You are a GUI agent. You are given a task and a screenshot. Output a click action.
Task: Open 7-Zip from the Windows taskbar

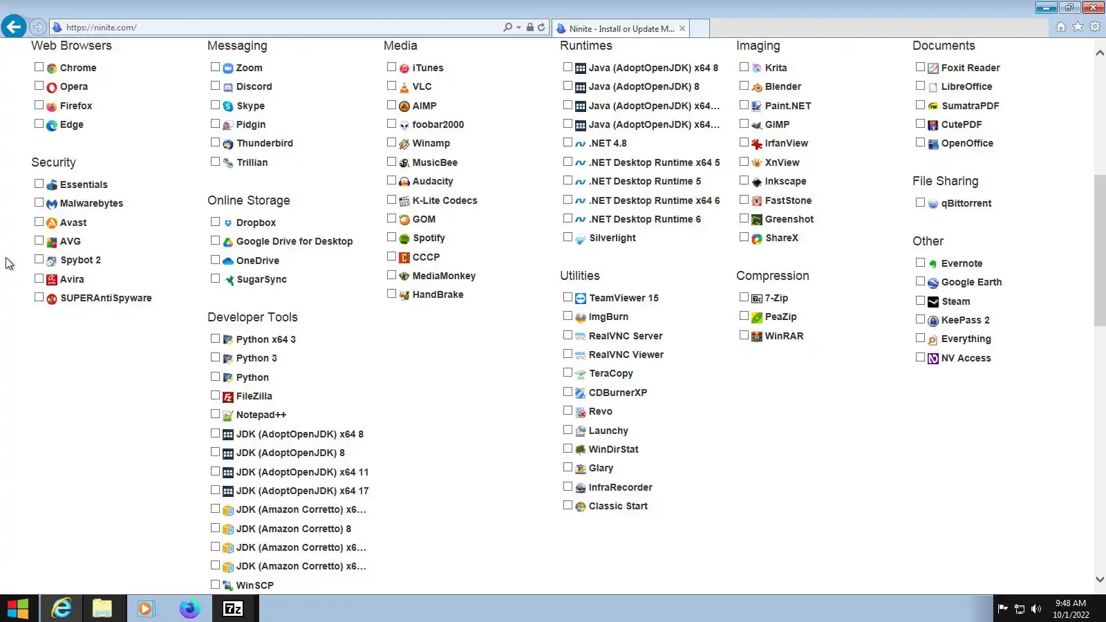233,609
